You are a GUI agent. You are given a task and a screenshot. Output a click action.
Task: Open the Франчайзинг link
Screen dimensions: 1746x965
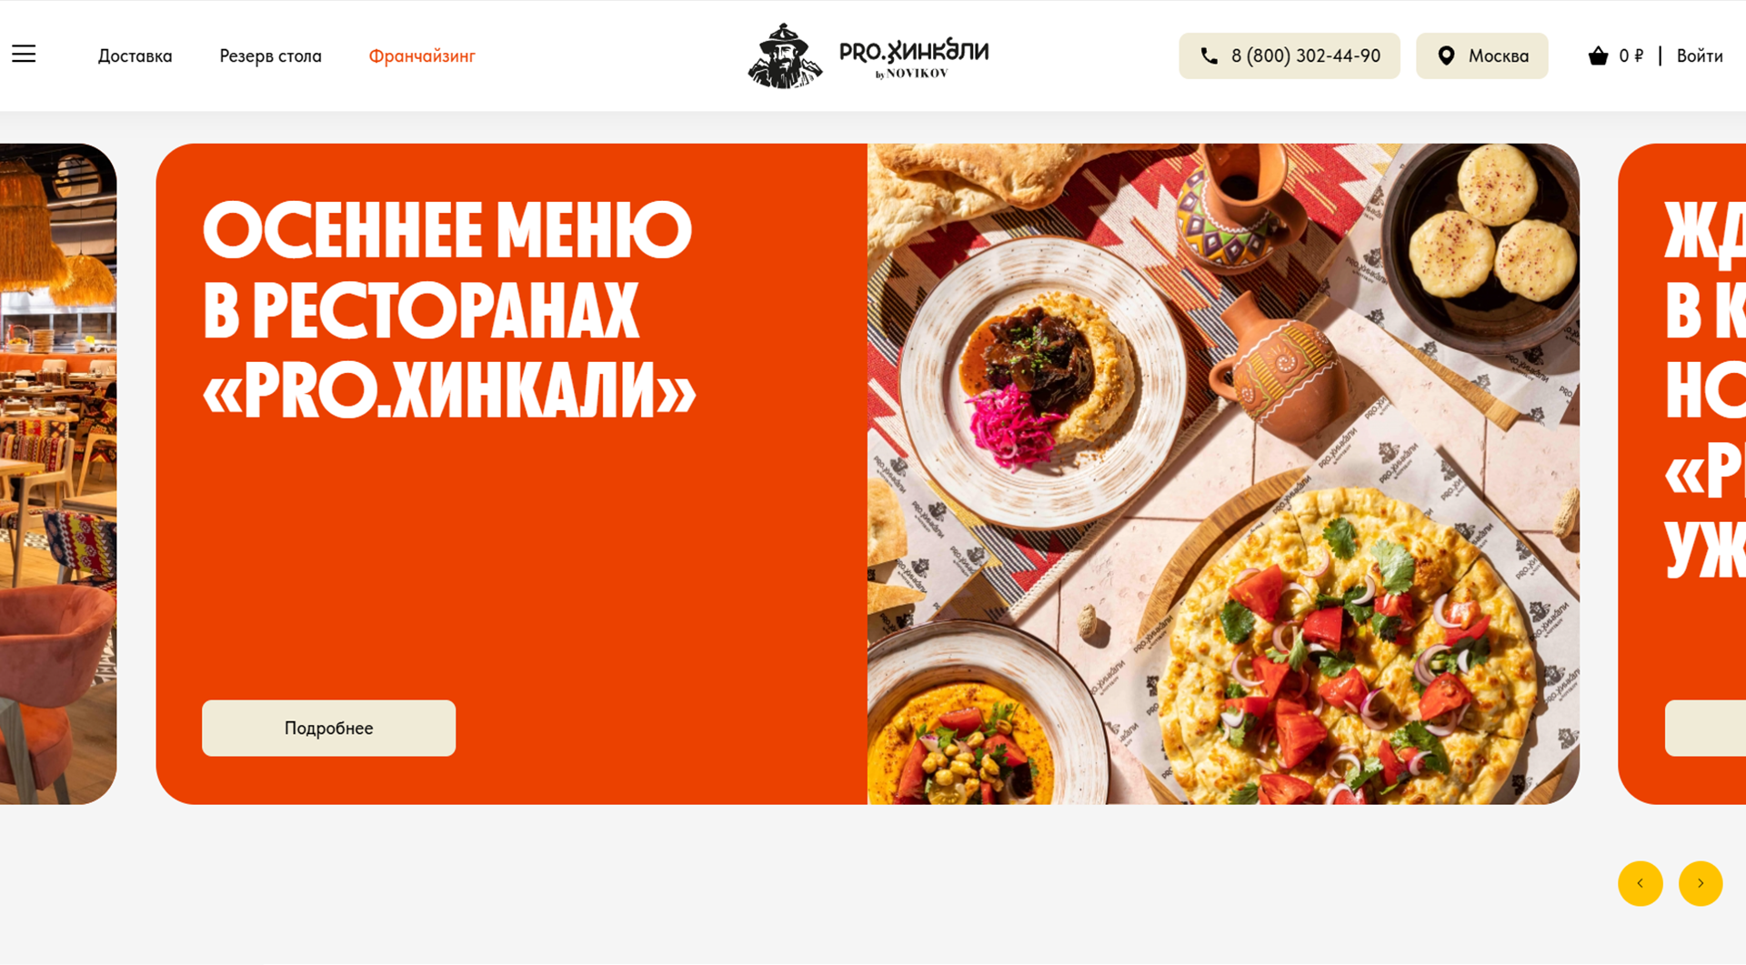tap(422, 56)
